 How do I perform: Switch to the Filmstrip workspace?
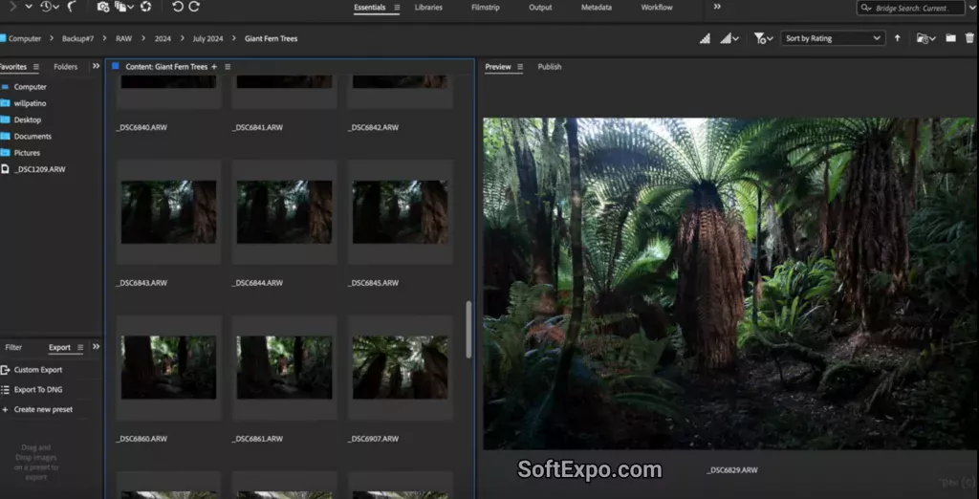click(x=485, y=8)
